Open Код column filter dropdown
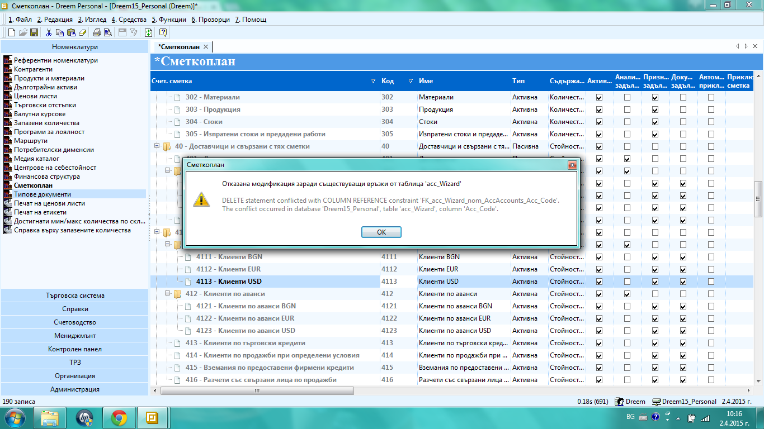The width and height of the screenshot is (764, 429). [411, 81]
